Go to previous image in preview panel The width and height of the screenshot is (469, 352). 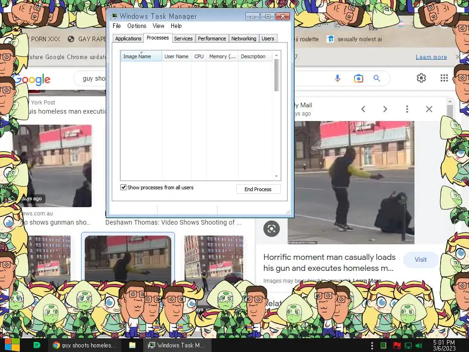pos(363,109)
